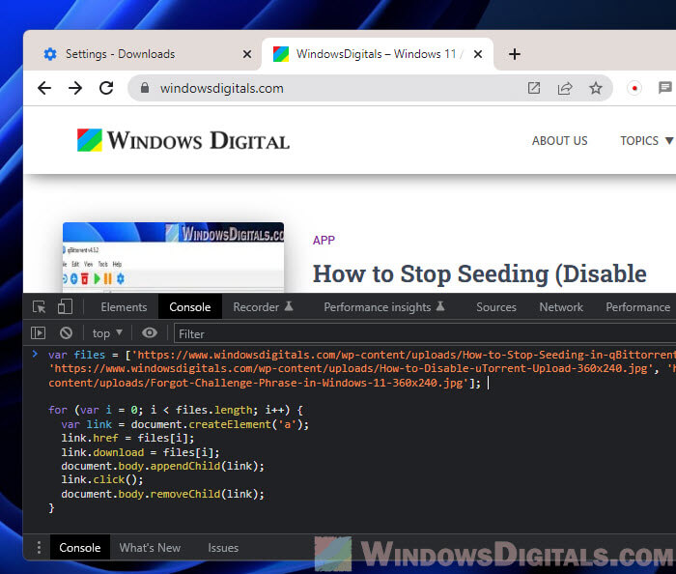This screenshot has width=676, height=574.
Task: Open the What's New drawer tab
Action: (150, 547)
